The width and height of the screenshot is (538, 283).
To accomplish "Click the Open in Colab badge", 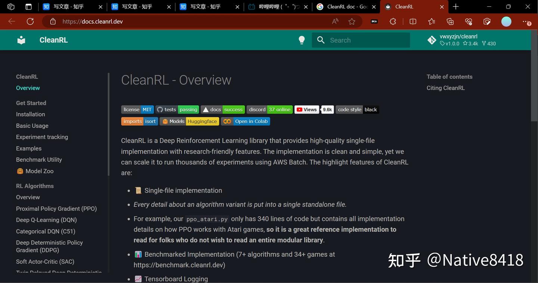I will click(x=245, y=121).
